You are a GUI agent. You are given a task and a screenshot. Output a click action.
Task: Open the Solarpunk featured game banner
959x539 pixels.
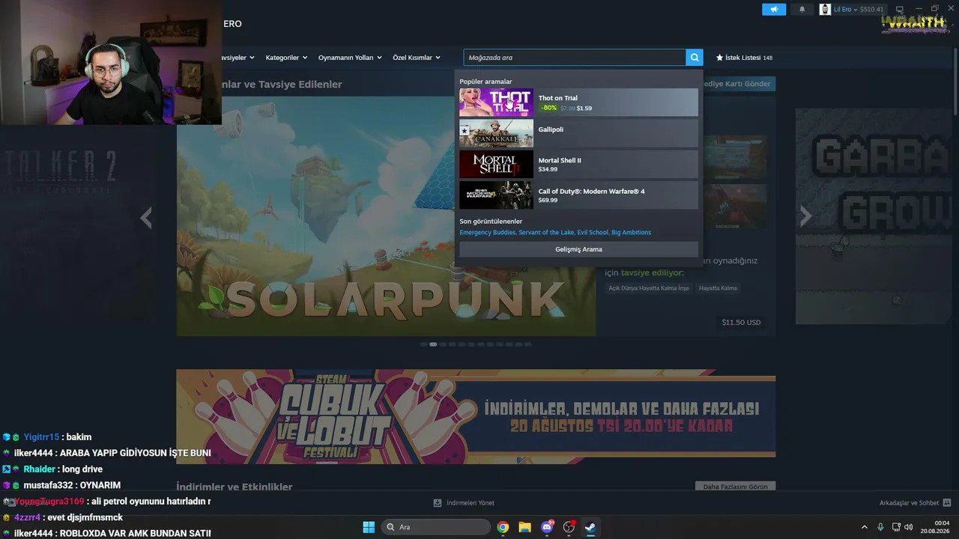click(386, 216)
